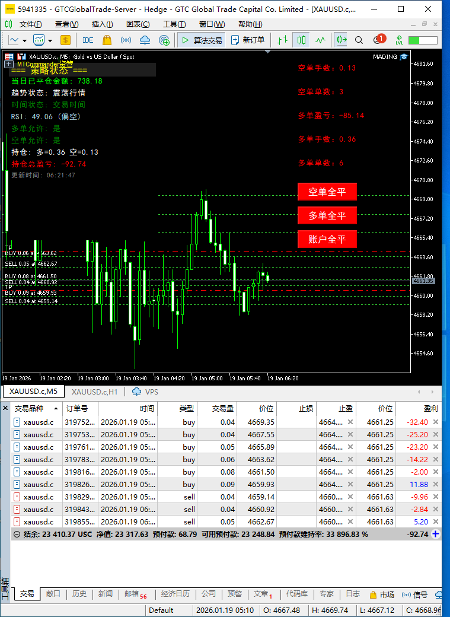The width and height of the screenshot is (450, 617).
Task: Close the sell position with 5.20 profit
Action: click(x=436, y=521)
